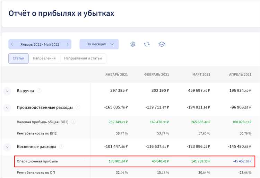The height and width of the screenshot is (178, 260).
Task: Click indirect costs value -145 480.53 ₽
Action: (x=240, y=146)
